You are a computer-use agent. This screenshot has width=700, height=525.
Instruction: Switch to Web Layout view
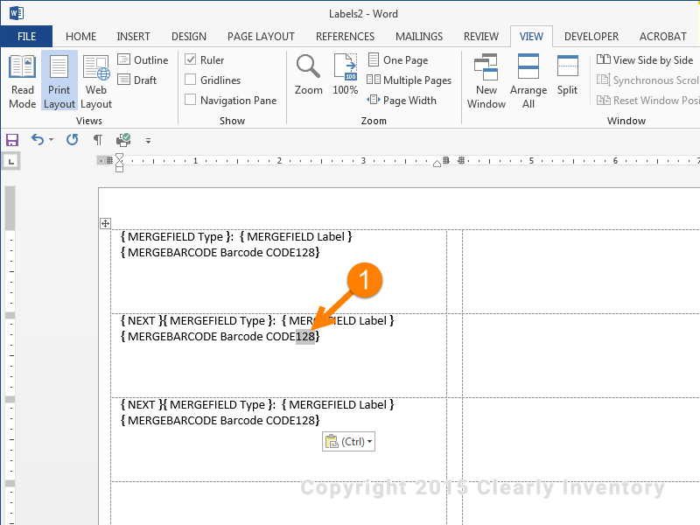click(x=96, y=81)
